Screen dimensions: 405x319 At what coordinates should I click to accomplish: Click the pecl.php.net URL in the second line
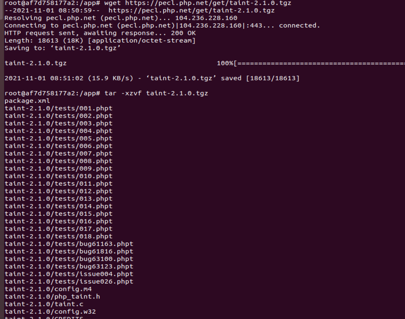coord(191,10)
